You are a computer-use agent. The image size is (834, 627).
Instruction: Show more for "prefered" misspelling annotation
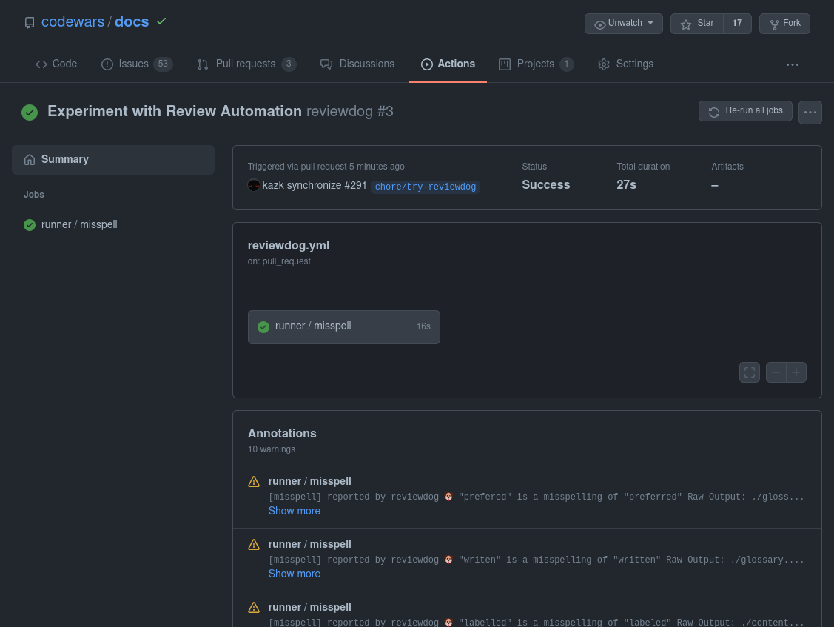coord(294,511)
